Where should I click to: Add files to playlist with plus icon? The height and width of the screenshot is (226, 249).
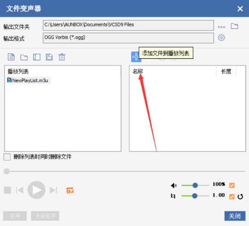(135, 57)
